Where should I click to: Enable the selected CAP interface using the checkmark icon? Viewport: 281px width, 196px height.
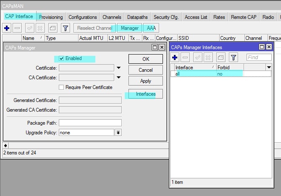29,28
